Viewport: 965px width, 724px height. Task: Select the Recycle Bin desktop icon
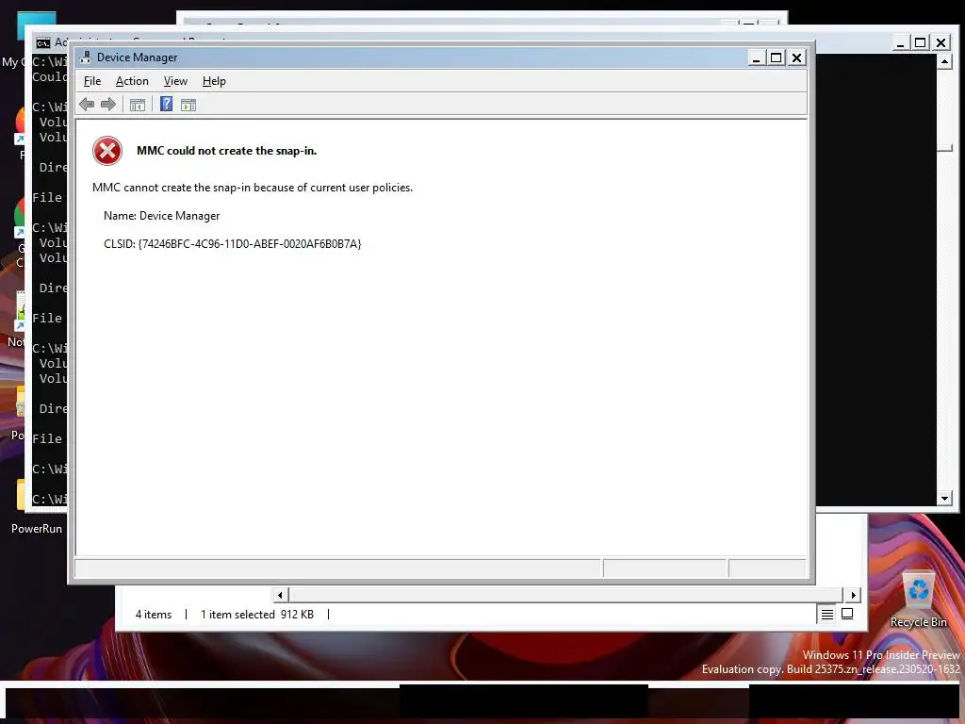point(918,601)
